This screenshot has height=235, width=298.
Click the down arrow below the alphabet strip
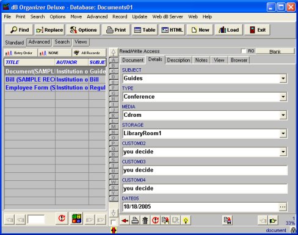(x=114, y=213)
